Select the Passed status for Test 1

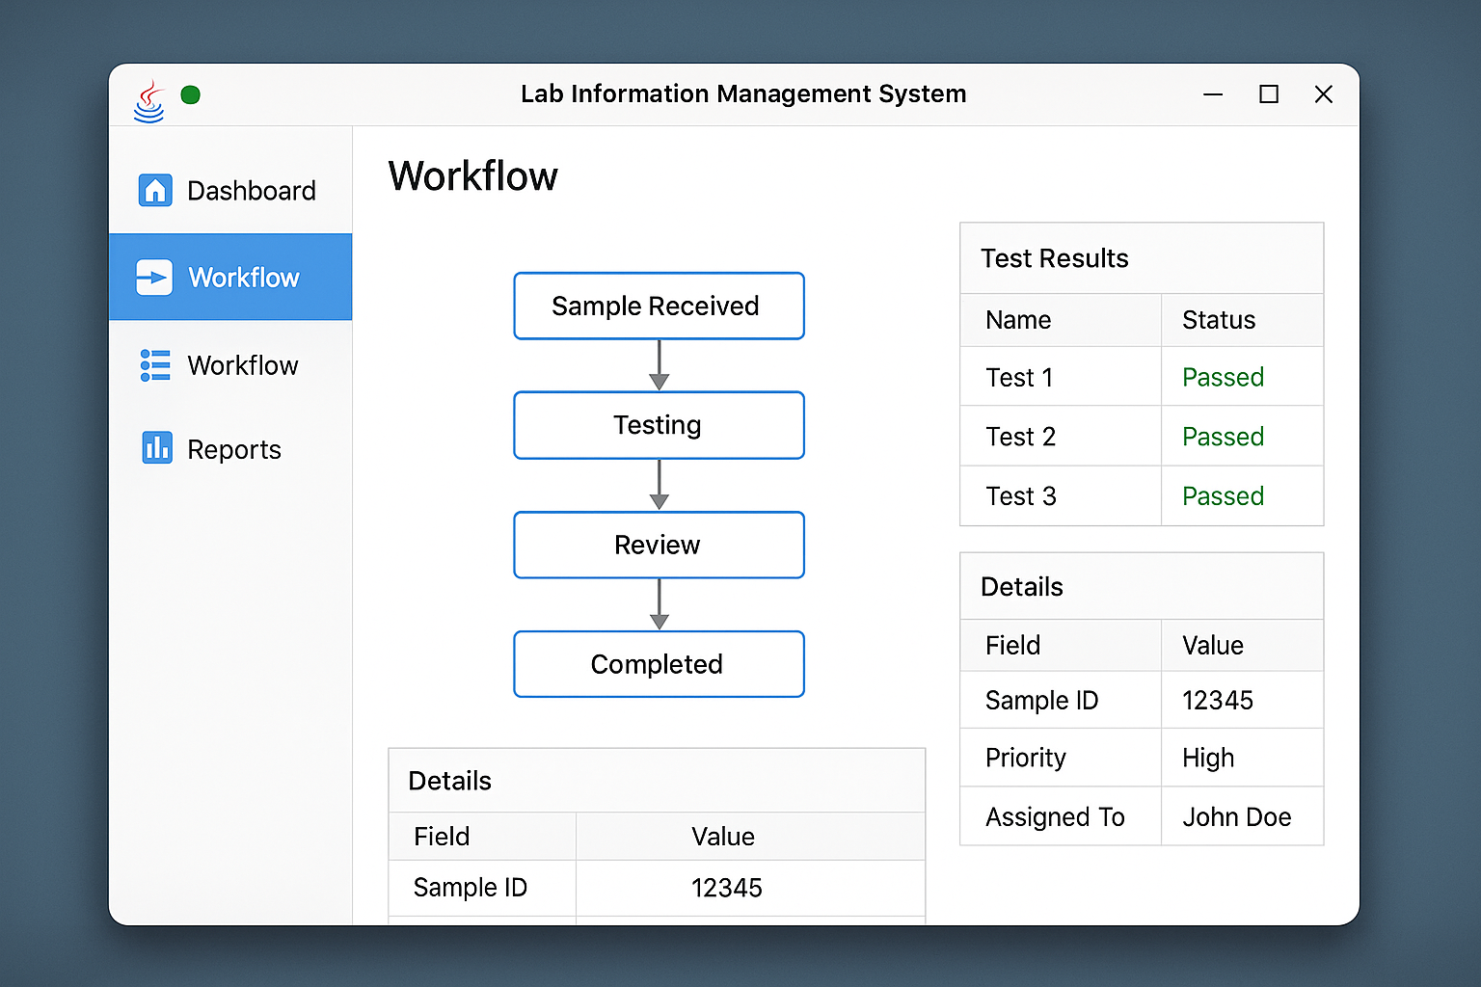(x=1223, y=377)
